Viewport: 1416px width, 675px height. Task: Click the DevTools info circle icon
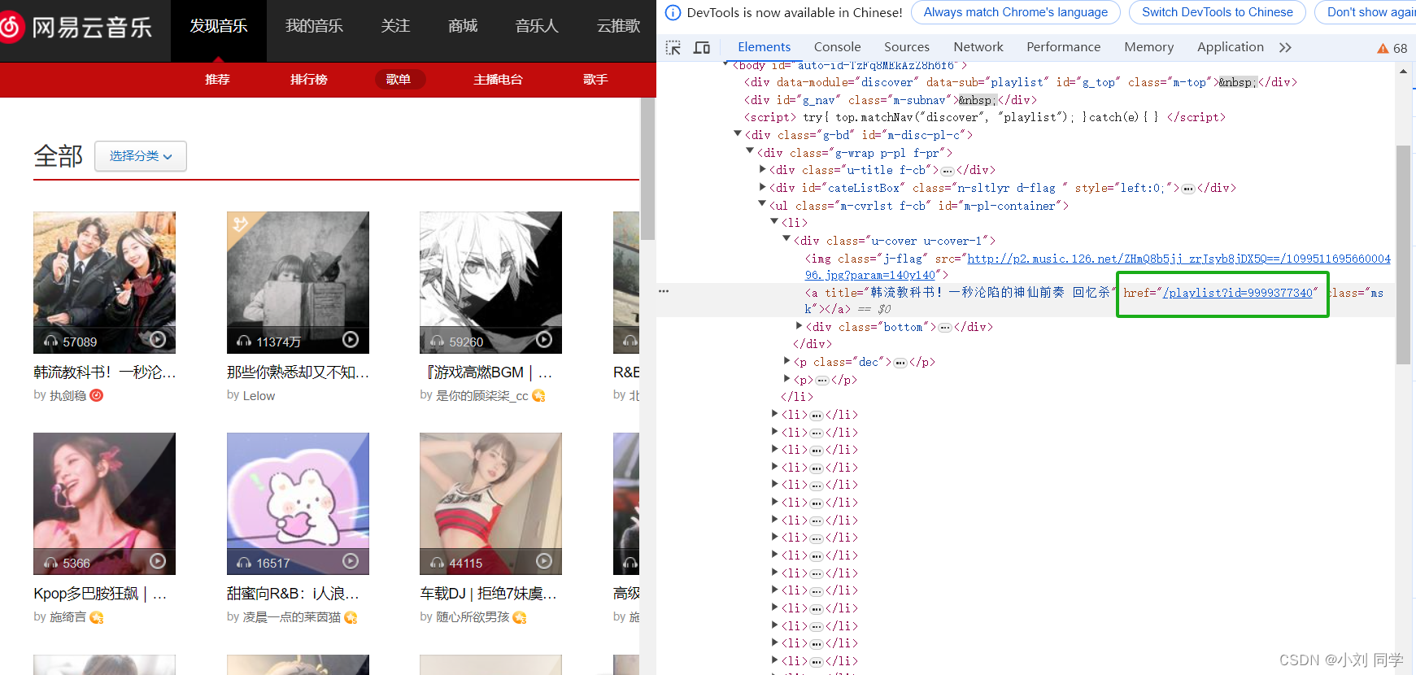click(673, 12)
